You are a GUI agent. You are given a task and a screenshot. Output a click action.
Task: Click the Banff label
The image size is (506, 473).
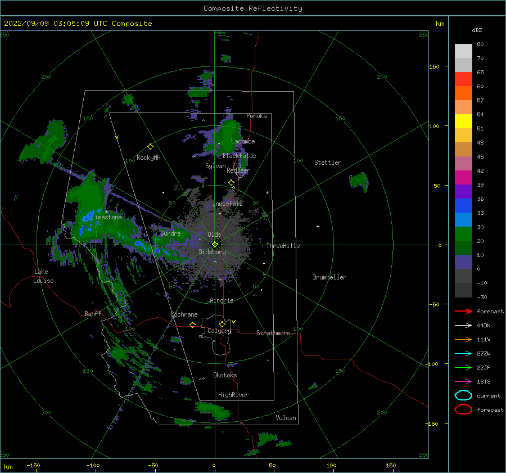tap(93, 313)
